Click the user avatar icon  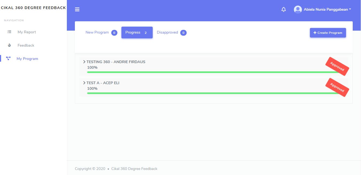[x=298, y=10]
